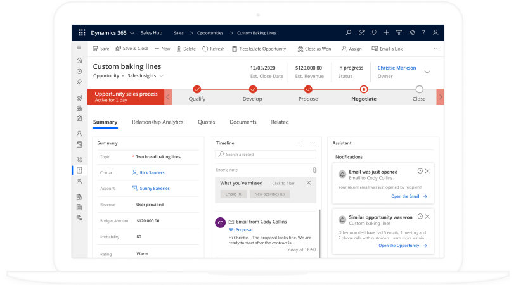Viewport: 516px width, 285px height.
Task: Open contact Rick Sanders
Action: click(152, 172)
